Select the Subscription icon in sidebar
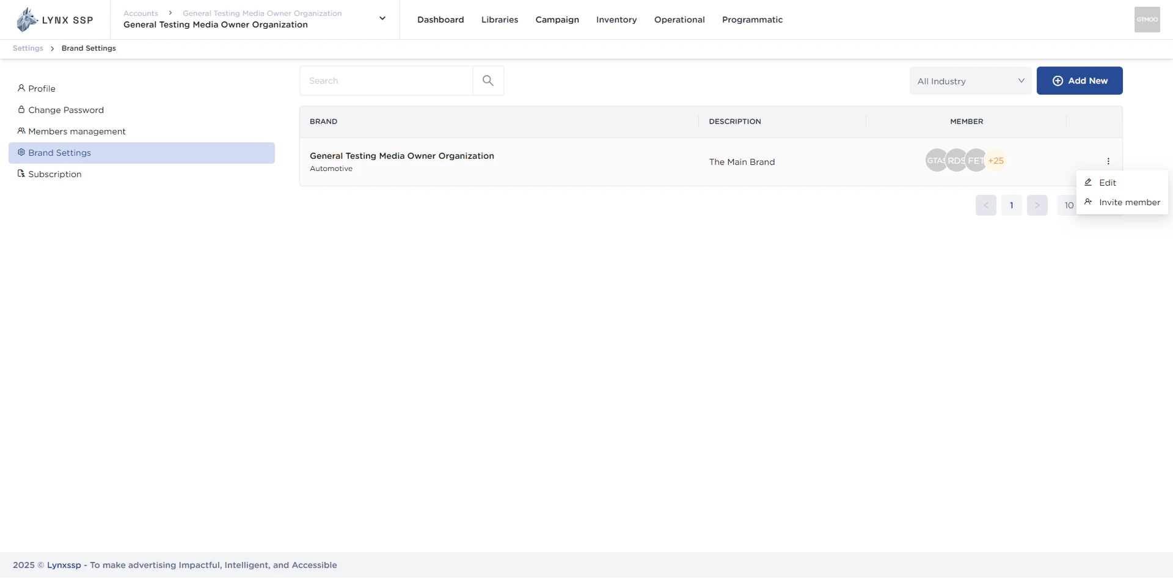This screenshot has height=579, width=1173. [21, 174]
